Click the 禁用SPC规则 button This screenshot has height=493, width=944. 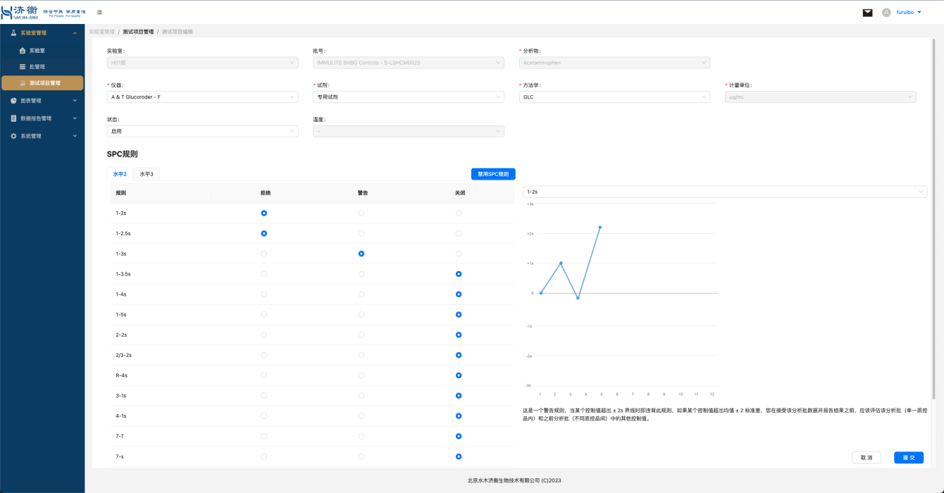pos(493,174)
